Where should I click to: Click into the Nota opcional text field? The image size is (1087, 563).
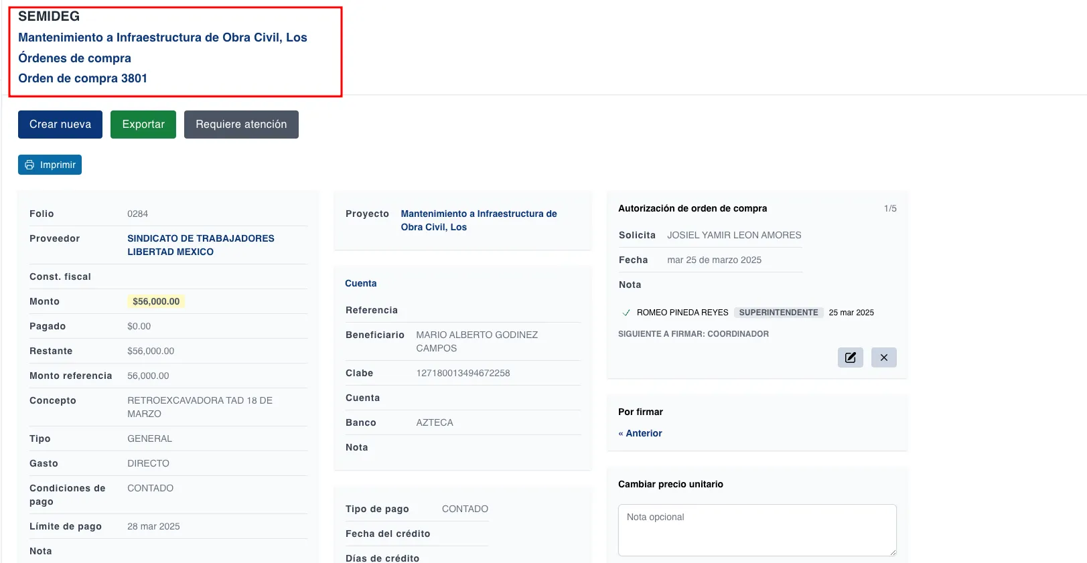coord(756,530)
